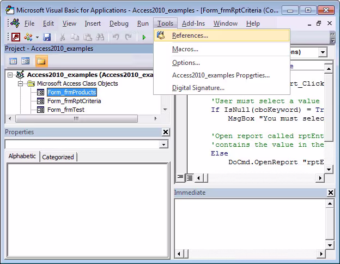Choose Access2010_examples Properties... menu entry
The image size is (340, 264).
coord(222,75)
